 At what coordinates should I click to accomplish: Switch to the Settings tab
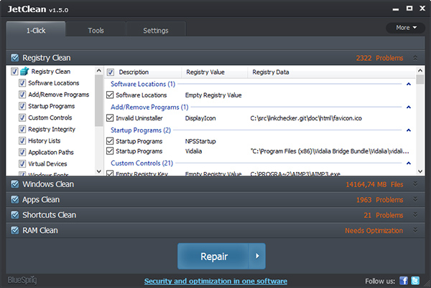point(155,31)
